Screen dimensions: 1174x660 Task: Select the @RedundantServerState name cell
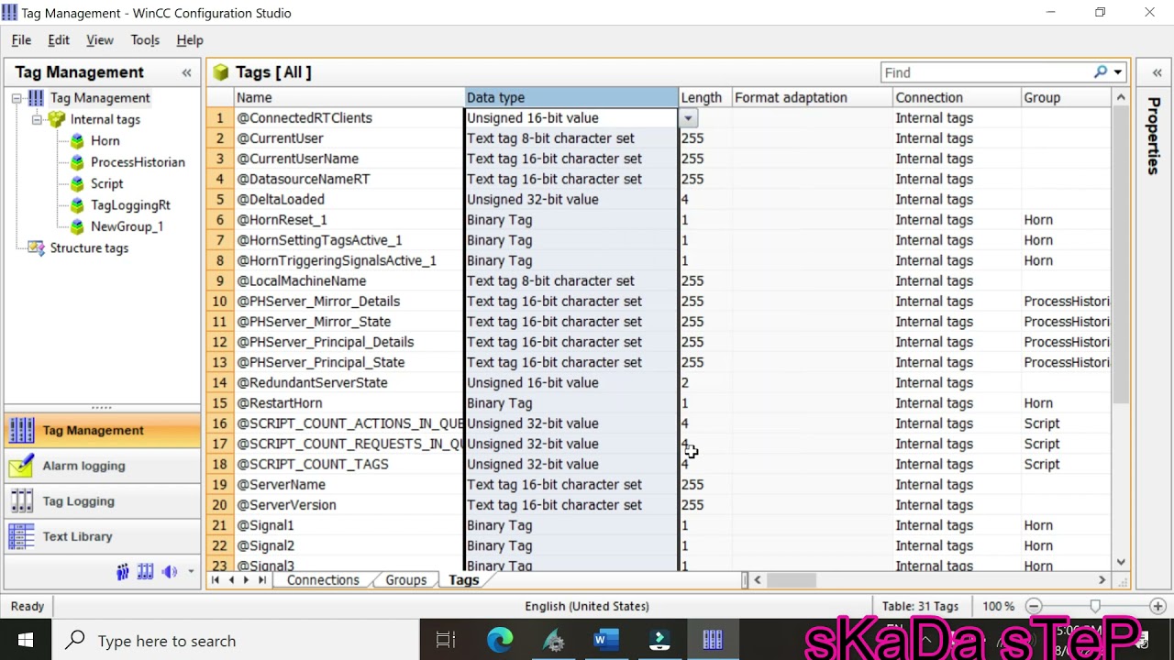click(x=349, y=383)
